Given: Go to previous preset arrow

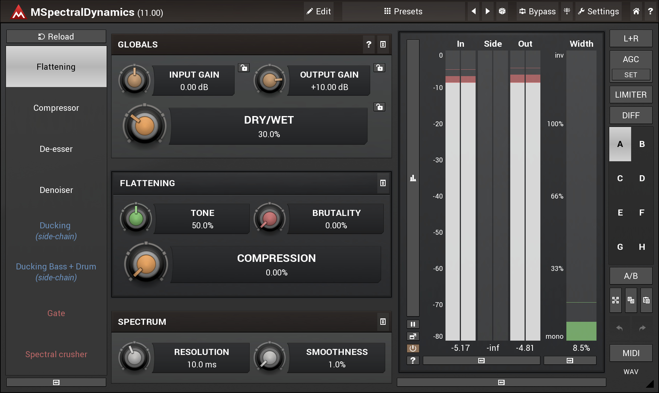Looking at the screenshot, I should point(474,11).
